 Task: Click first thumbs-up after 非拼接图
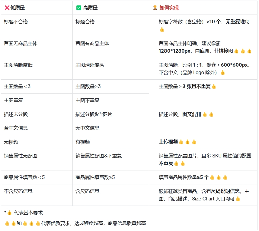click(236, 51)
